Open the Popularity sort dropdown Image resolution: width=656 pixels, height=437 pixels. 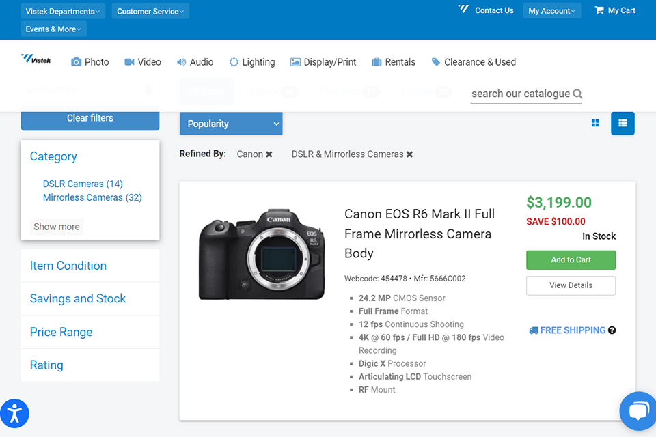(x=231, y=124)
